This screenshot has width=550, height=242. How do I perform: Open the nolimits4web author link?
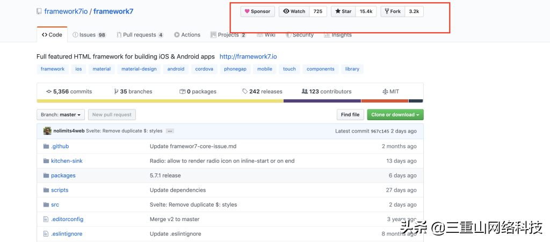69,131
